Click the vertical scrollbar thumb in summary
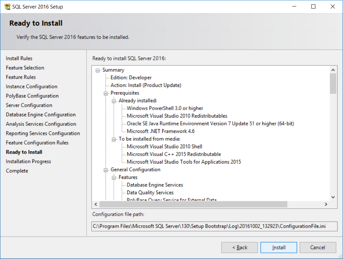Screen dimensions: 343x259 coord(333,83)
